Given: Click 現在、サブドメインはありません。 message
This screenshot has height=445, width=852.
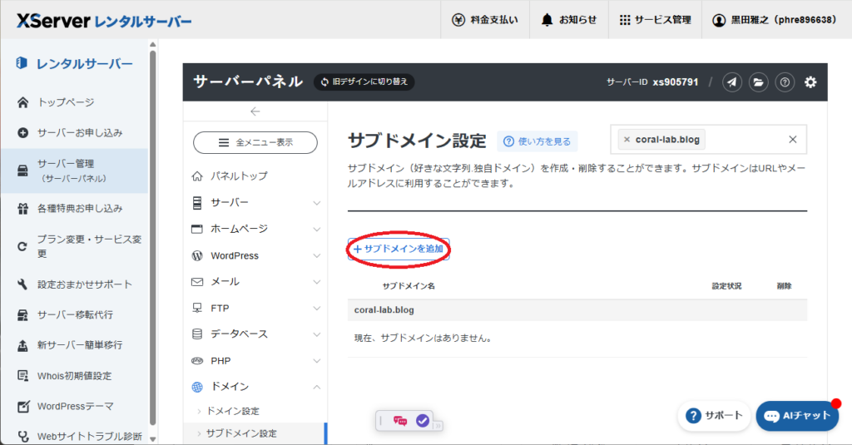Looking at the screenshot, I should [x=424, y=338].
